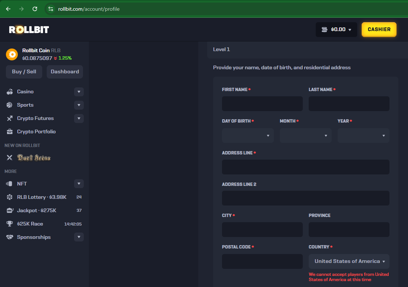Select the NFT sidebar menu item
Screen dimensions: 408x287
tap(22, 184)
